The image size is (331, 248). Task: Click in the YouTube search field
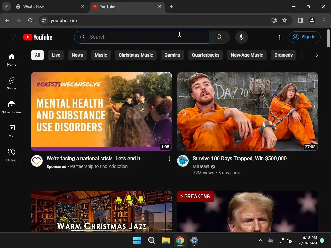(x=142, y=37)
